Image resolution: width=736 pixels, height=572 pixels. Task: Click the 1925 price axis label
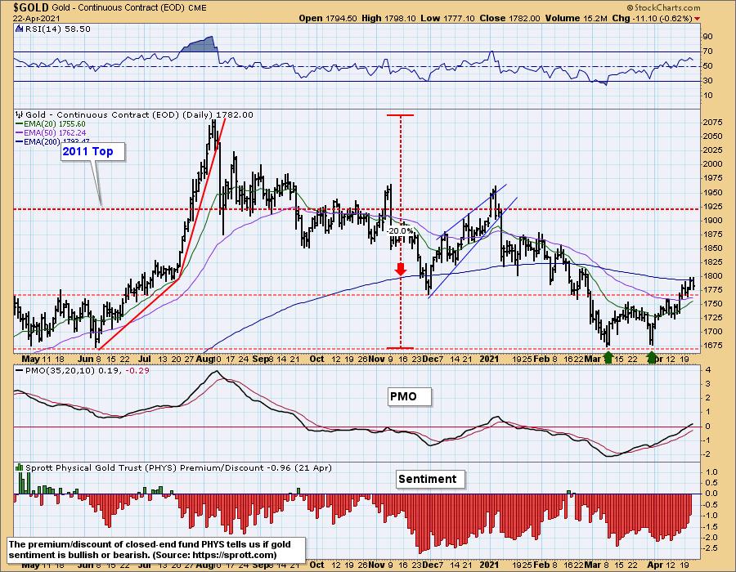coord(712,206)
